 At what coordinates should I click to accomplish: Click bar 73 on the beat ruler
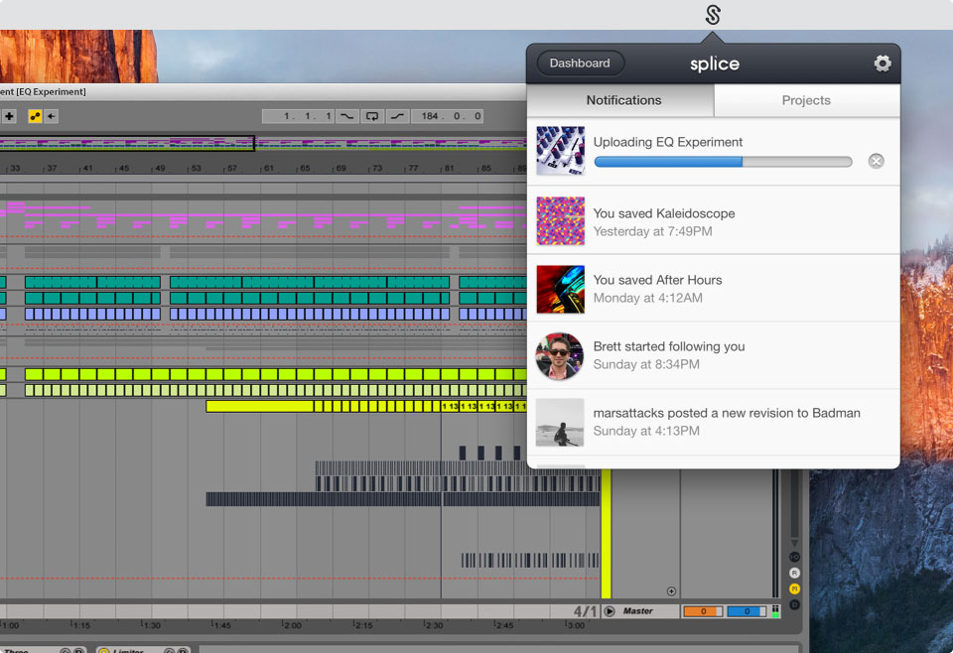click(377, 169)
